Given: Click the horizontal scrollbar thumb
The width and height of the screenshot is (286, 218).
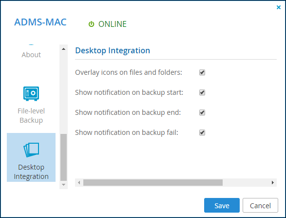Looking at the screenshot, I should pyautogui.click(x=153, y=182).
